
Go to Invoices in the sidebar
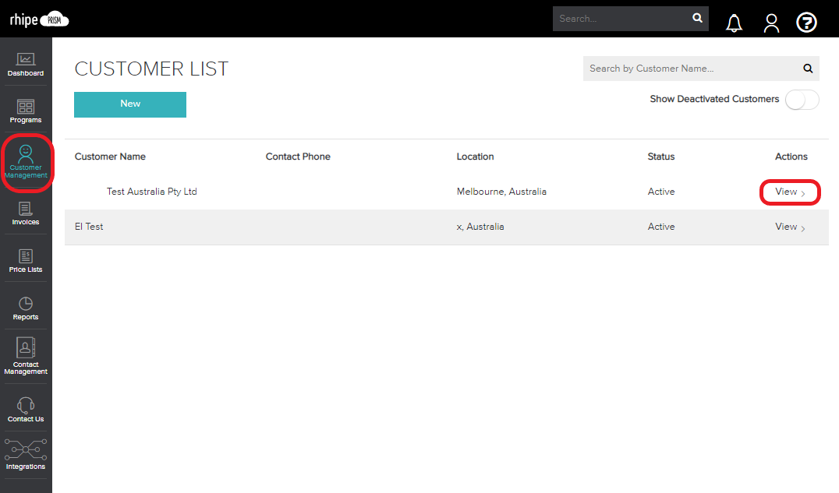pos(26,213)
